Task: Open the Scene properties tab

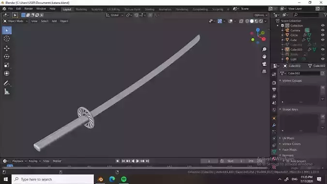Action: pyautogui.click(x=274, y=103)
